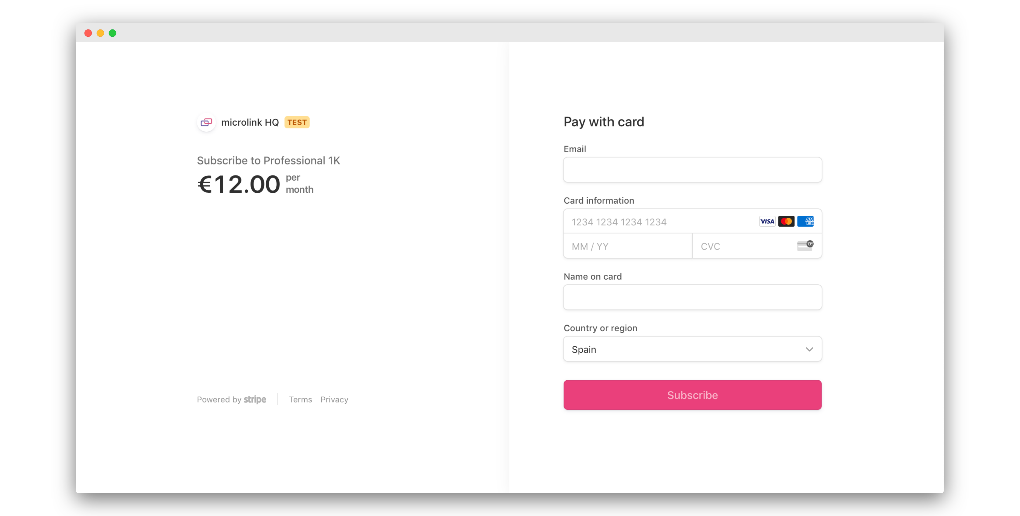Click the Stripe logo
The height and width of the screenshot is (516, 1020).
pyautogui.click(x=255, y=399)
